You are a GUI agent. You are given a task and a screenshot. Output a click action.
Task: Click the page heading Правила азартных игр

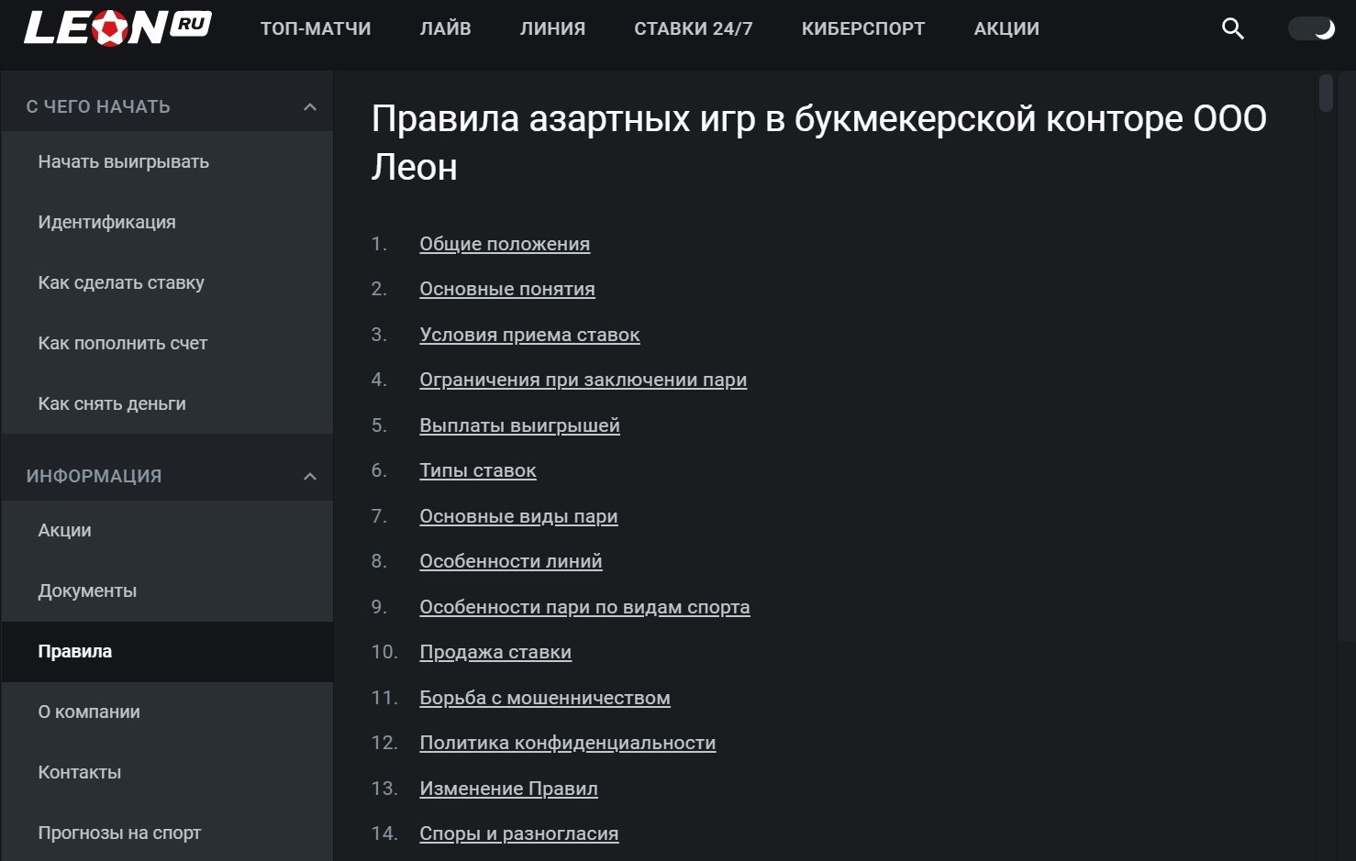tap(818, 143)
